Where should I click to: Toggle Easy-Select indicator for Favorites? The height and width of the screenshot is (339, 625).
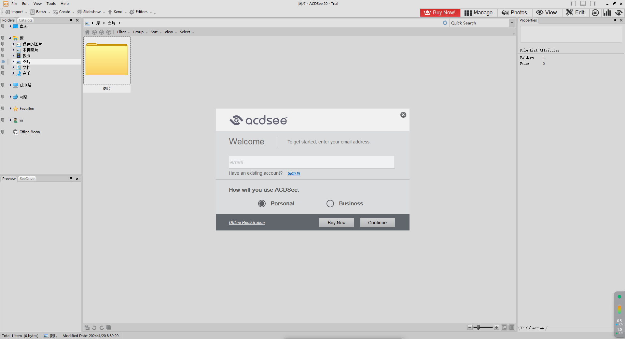point(3,109)
